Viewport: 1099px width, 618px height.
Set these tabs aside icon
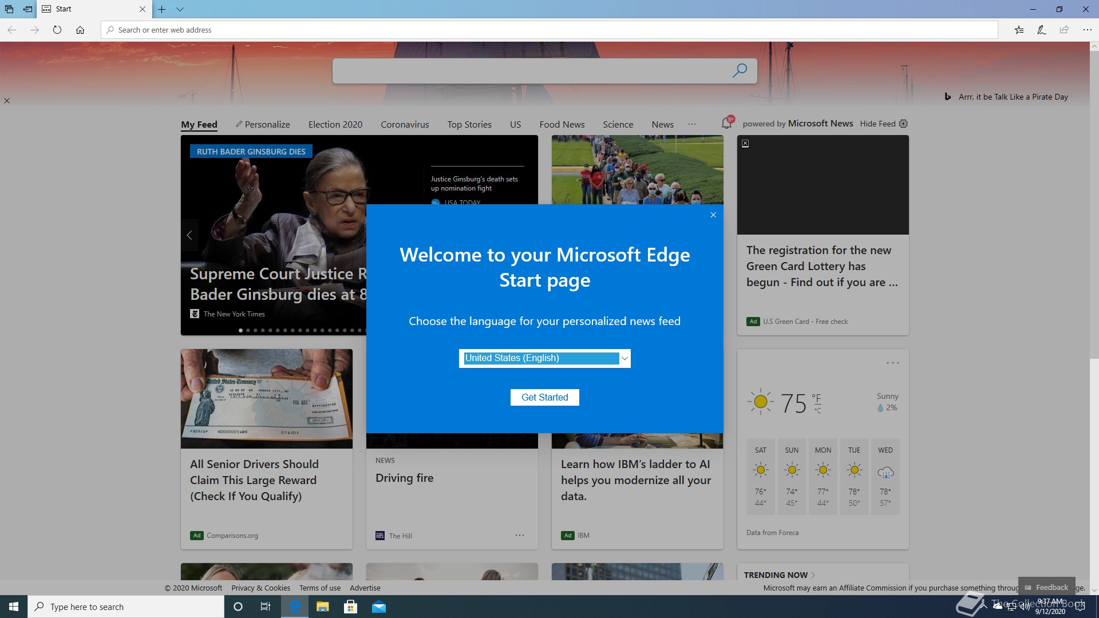(27, 9)
